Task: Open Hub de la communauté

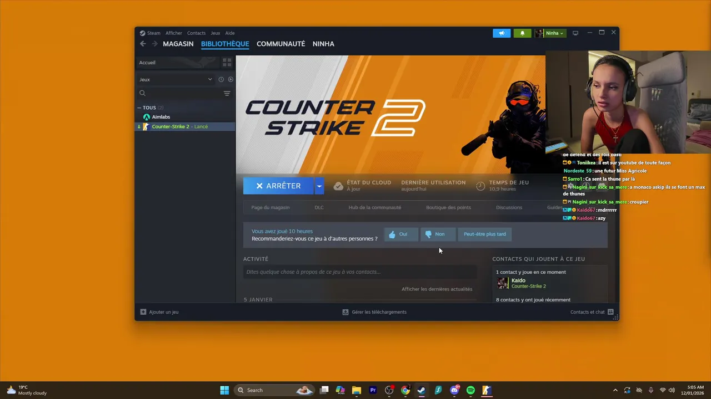Action: 375,207
